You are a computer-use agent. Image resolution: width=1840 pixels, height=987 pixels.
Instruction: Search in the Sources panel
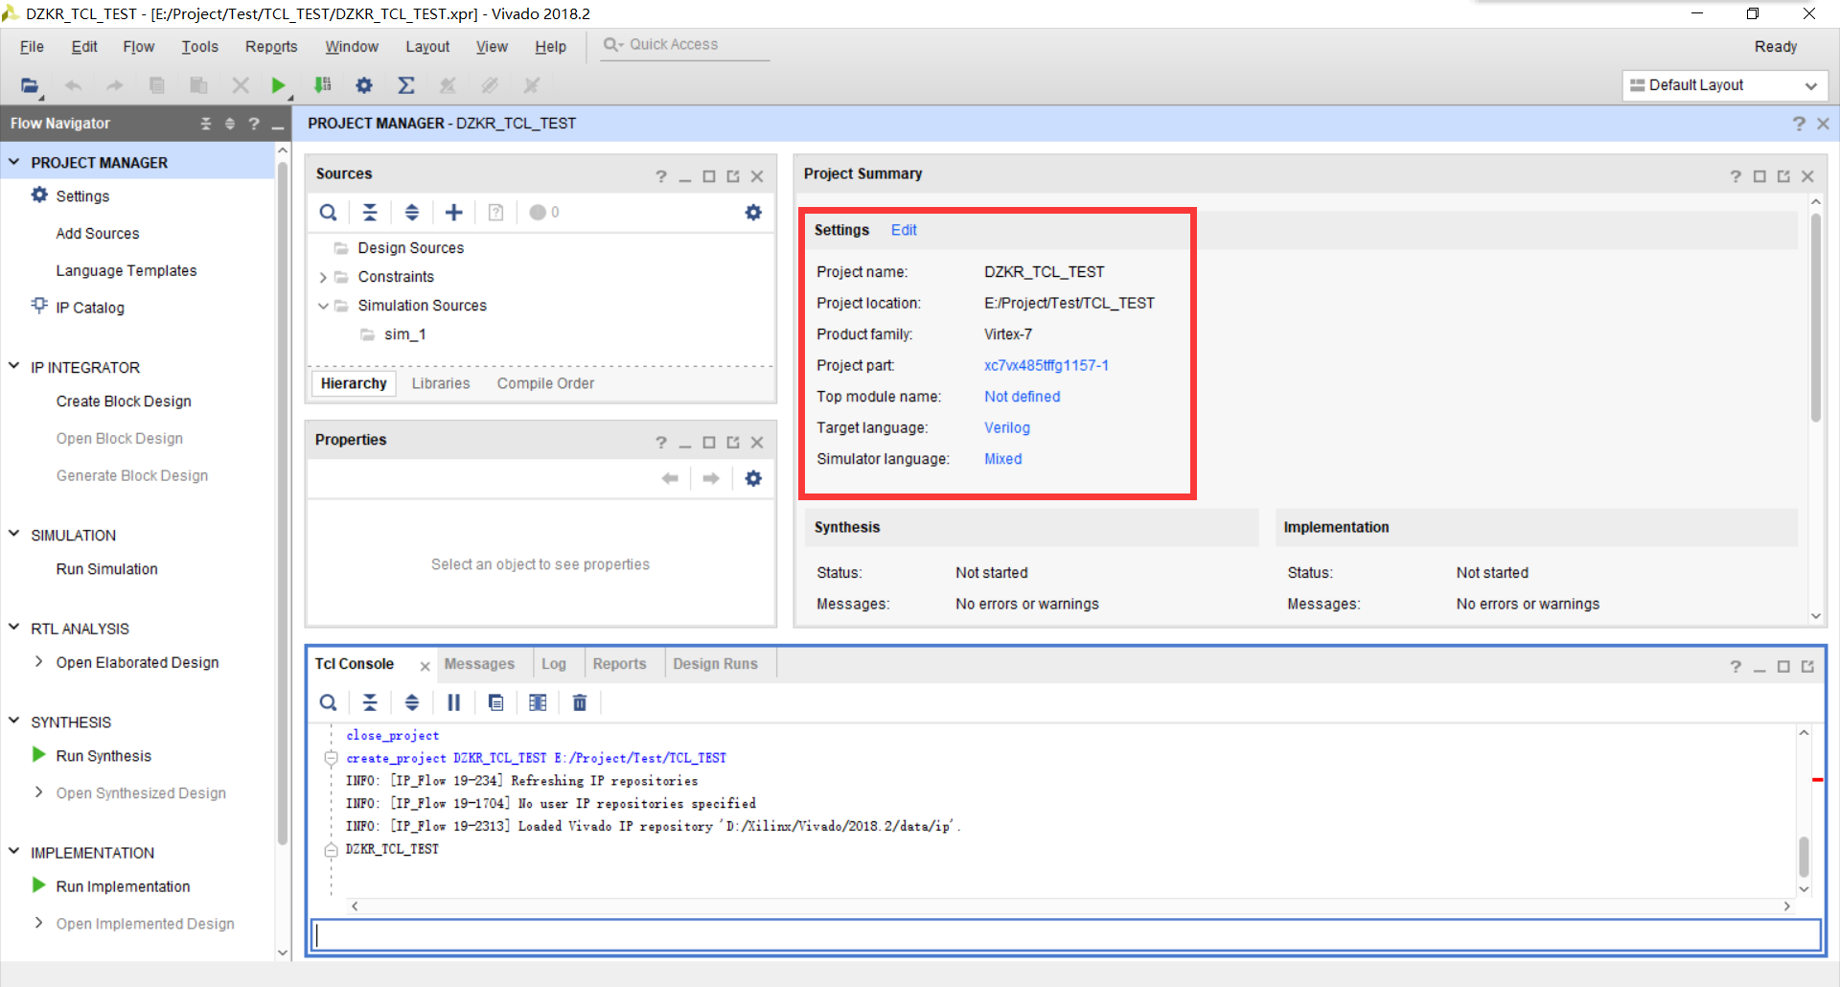tap(328, 213)
